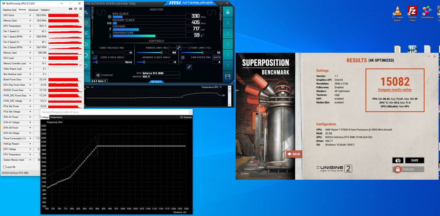Screen dimensions: 440x216
Task: Click the Superposition SAVE button
Action: pos(415,160)
